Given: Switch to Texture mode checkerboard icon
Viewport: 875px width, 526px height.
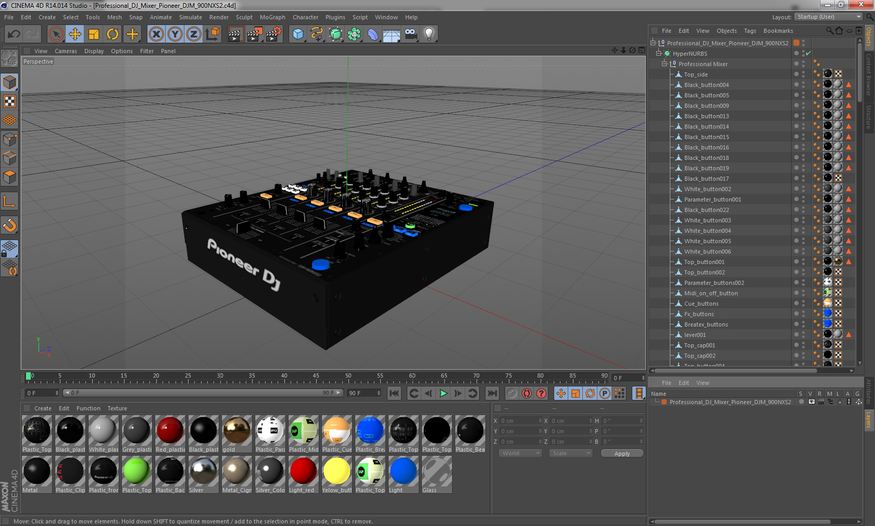Looking at the screenshot, I should point(9,102).
